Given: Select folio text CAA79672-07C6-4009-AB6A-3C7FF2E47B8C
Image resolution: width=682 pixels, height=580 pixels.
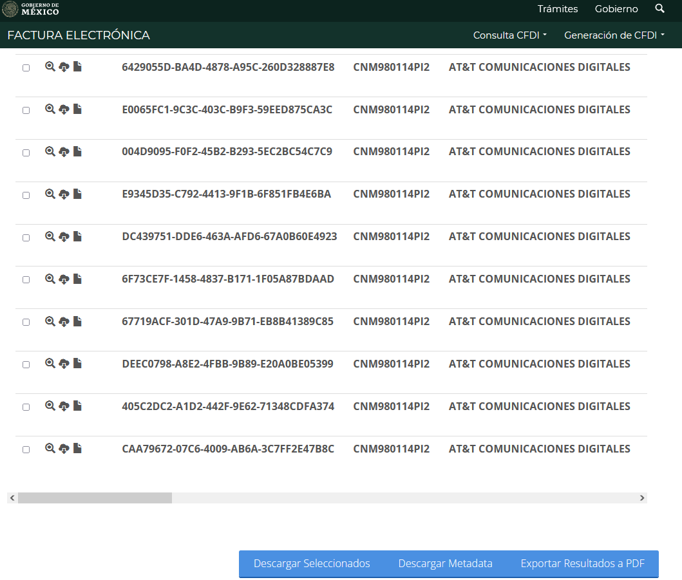Looking at the screenshot, I should [228, 449].
